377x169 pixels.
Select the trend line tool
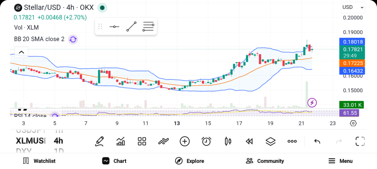[131, 26]
